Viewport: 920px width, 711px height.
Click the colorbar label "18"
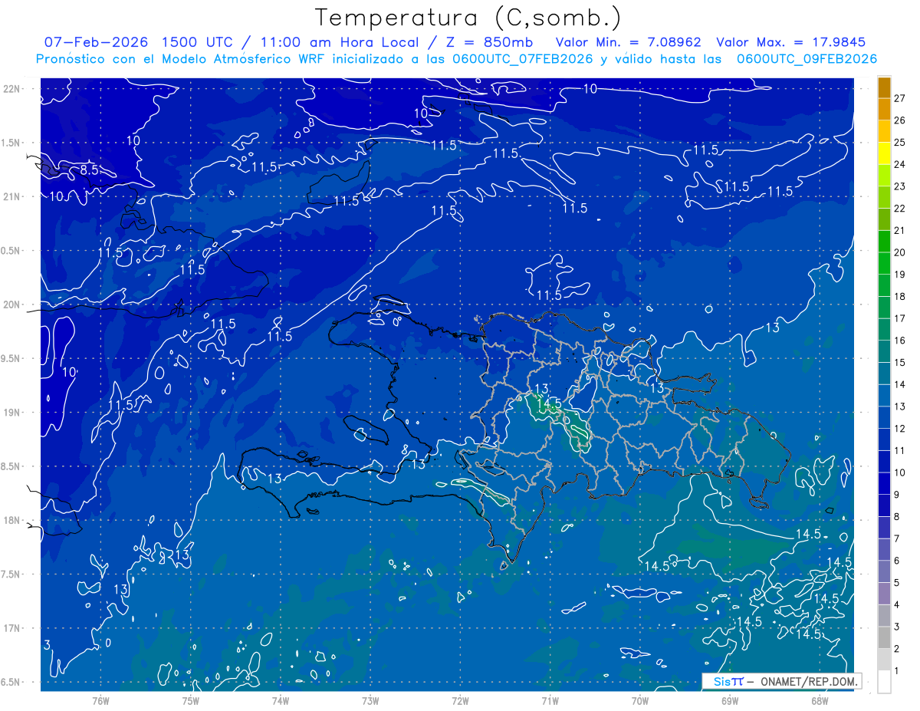click(900, 296)
